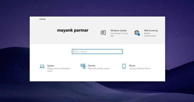Open the Web browsing label
The image size is (194, 102).
[151, 30]
